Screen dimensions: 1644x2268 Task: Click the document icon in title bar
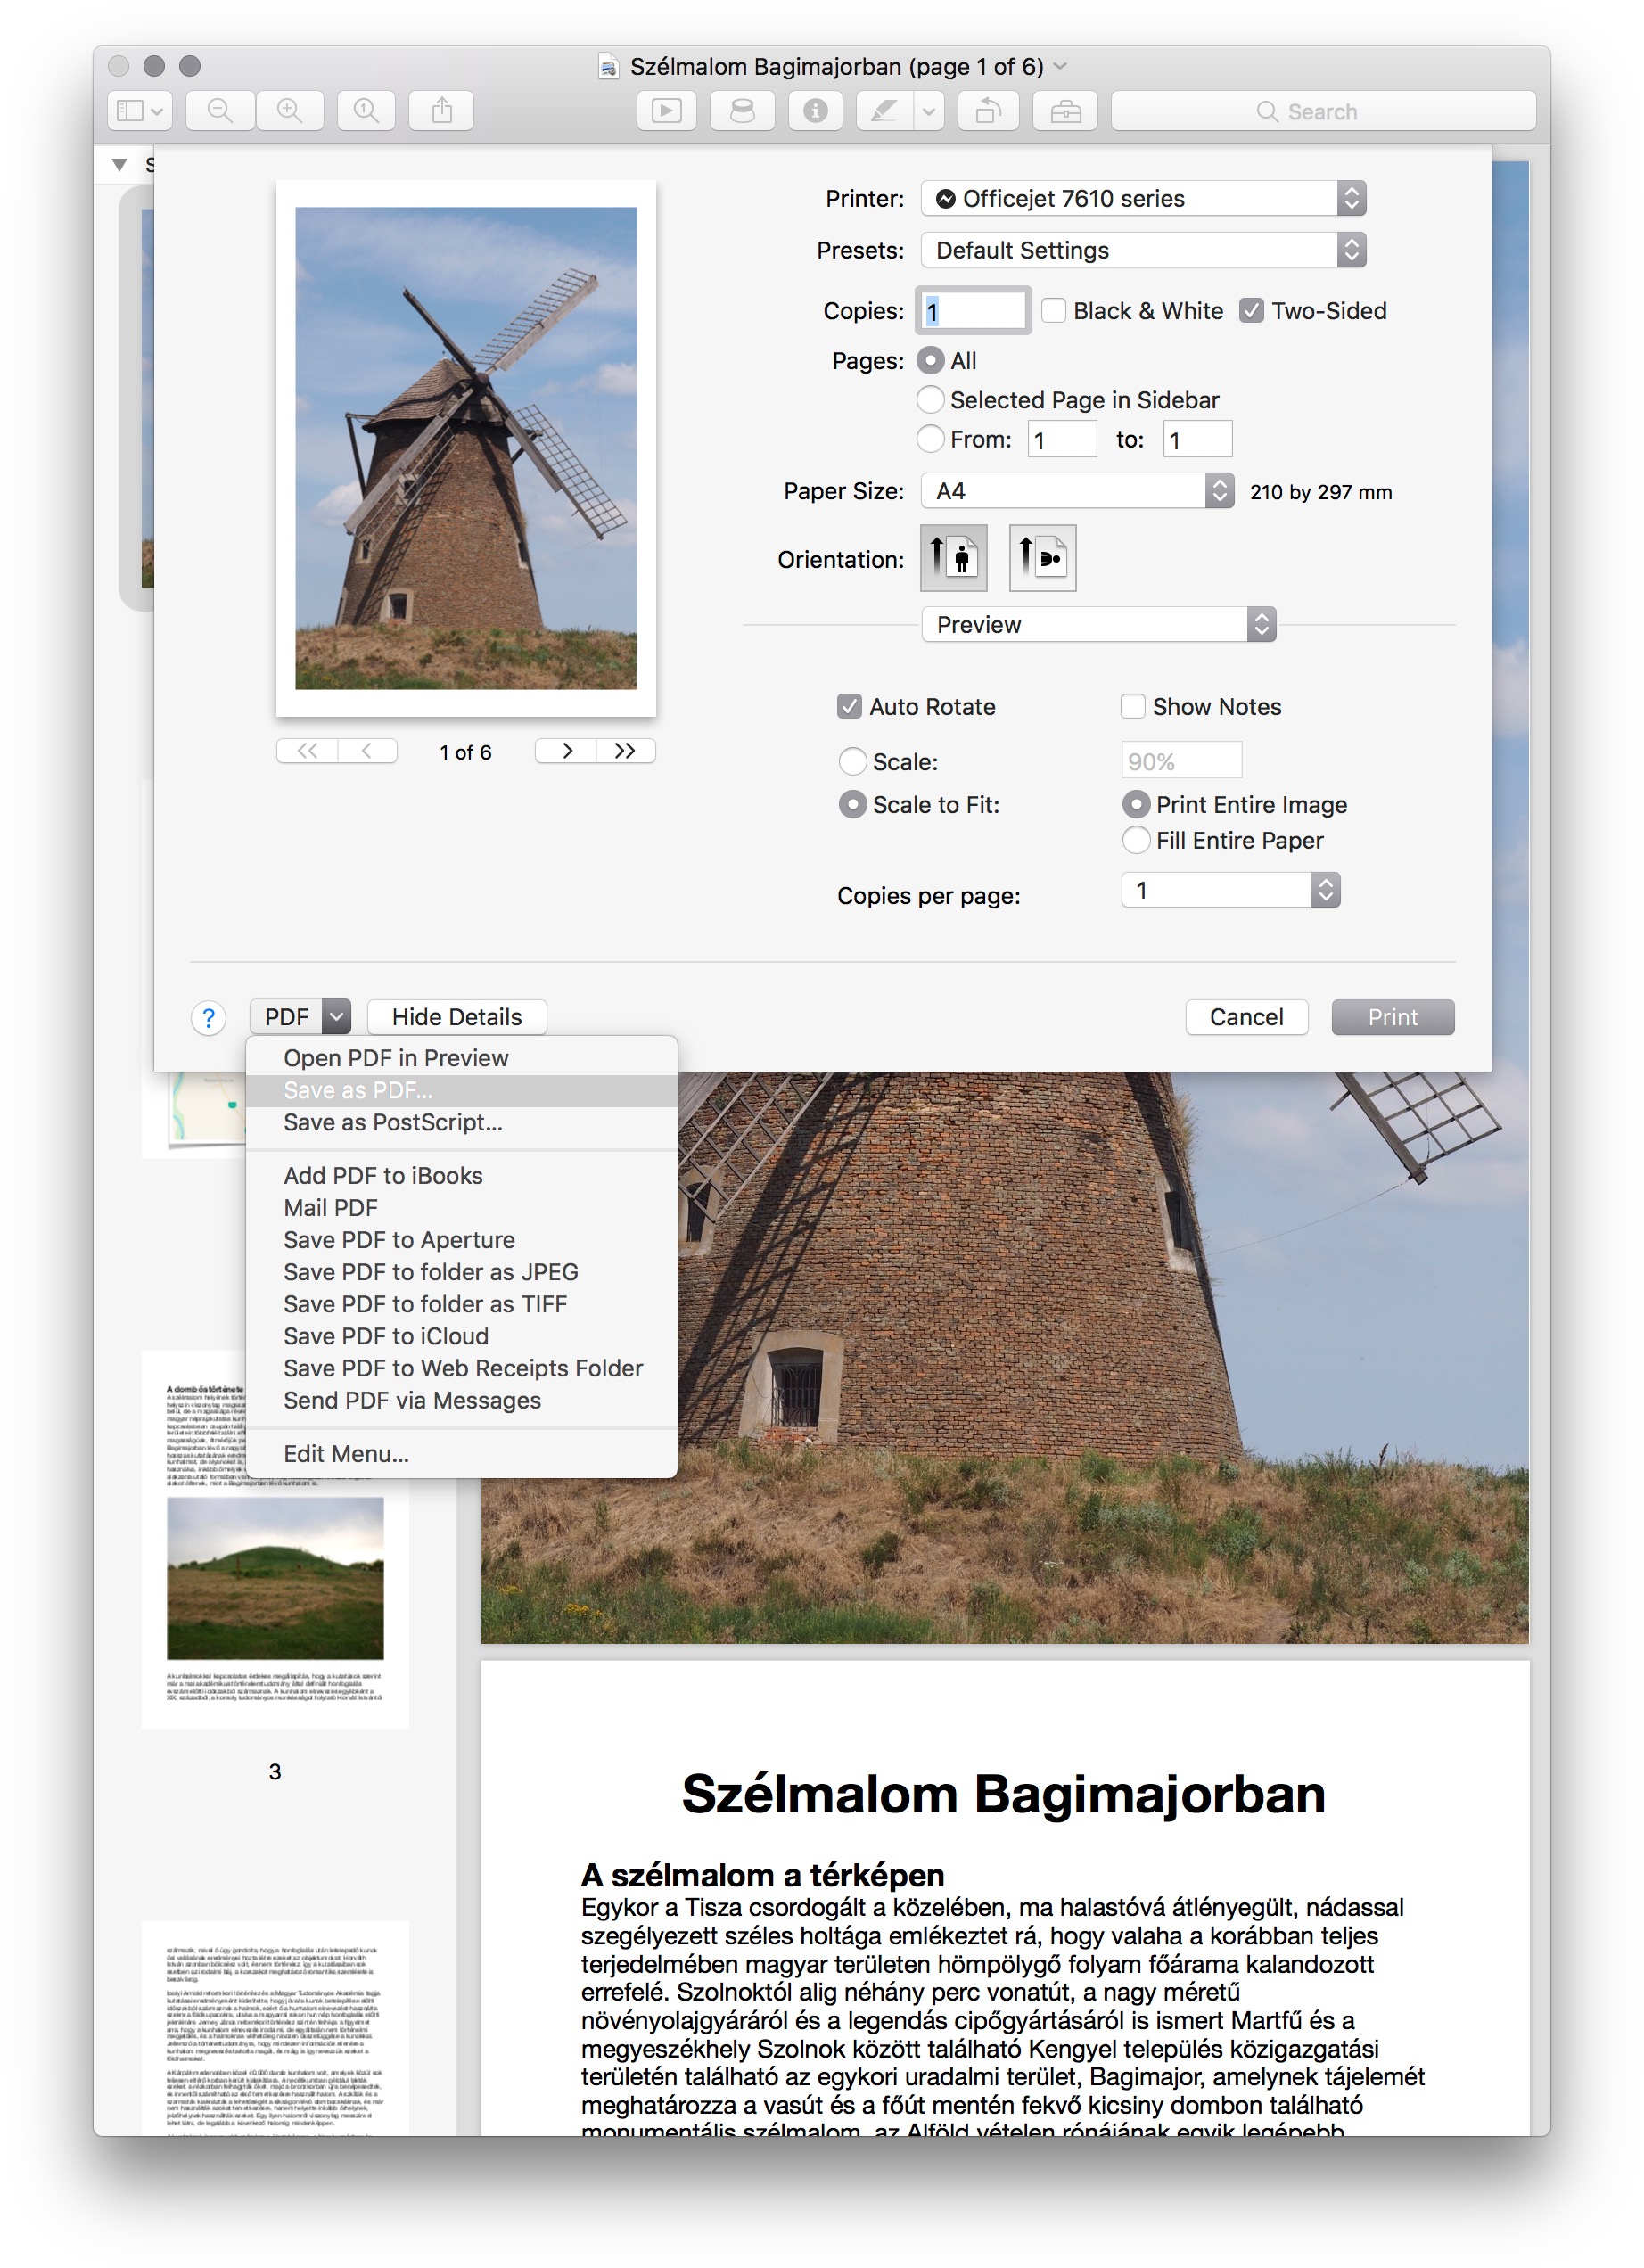pos(608,67)
